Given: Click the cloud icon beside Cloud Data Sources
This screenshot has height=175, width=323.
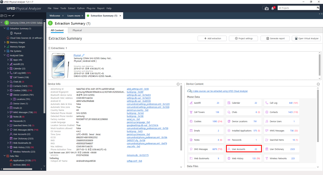Looking at the screenshot, I should pos(8,38).
